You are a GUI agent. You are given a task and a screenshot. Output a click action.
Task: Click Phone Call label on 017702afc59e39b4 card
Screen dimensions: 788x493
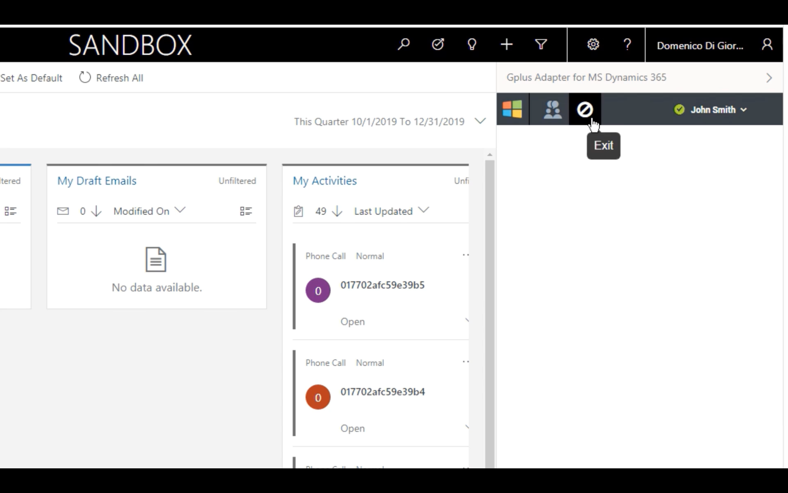[325, 363]
